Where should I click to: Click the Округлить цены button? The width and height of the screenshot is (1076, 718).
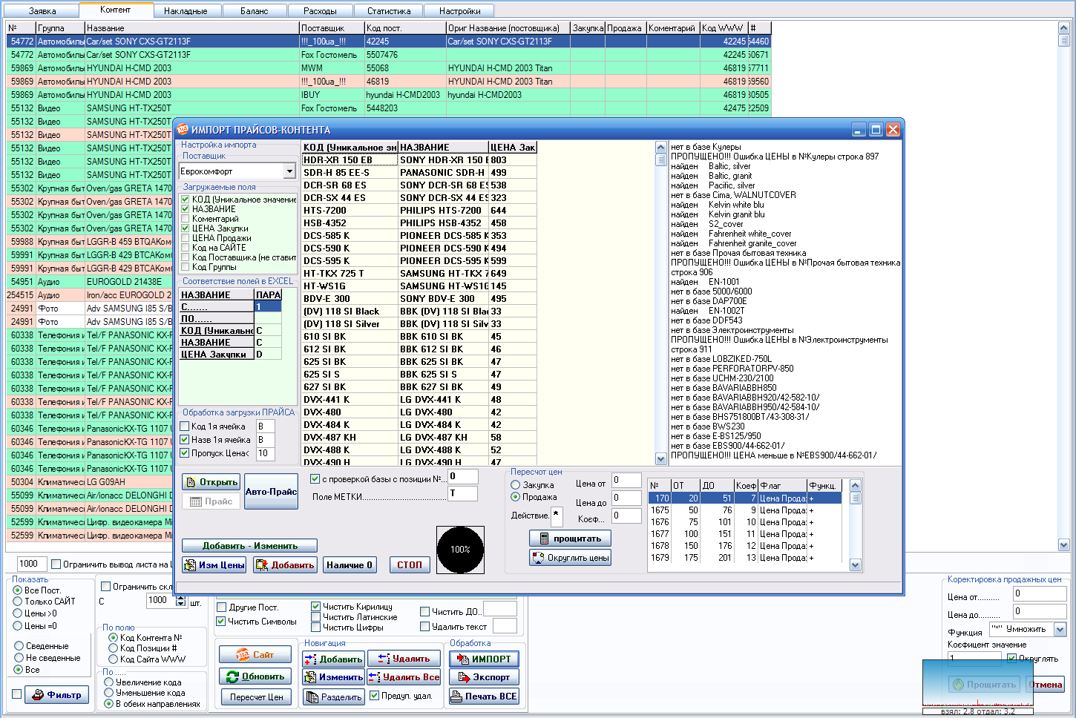click(570, 558)
